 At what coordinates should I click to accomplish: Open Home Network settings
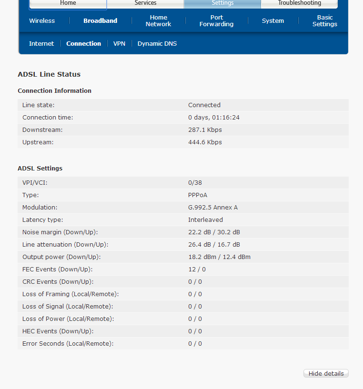point(159,21)
